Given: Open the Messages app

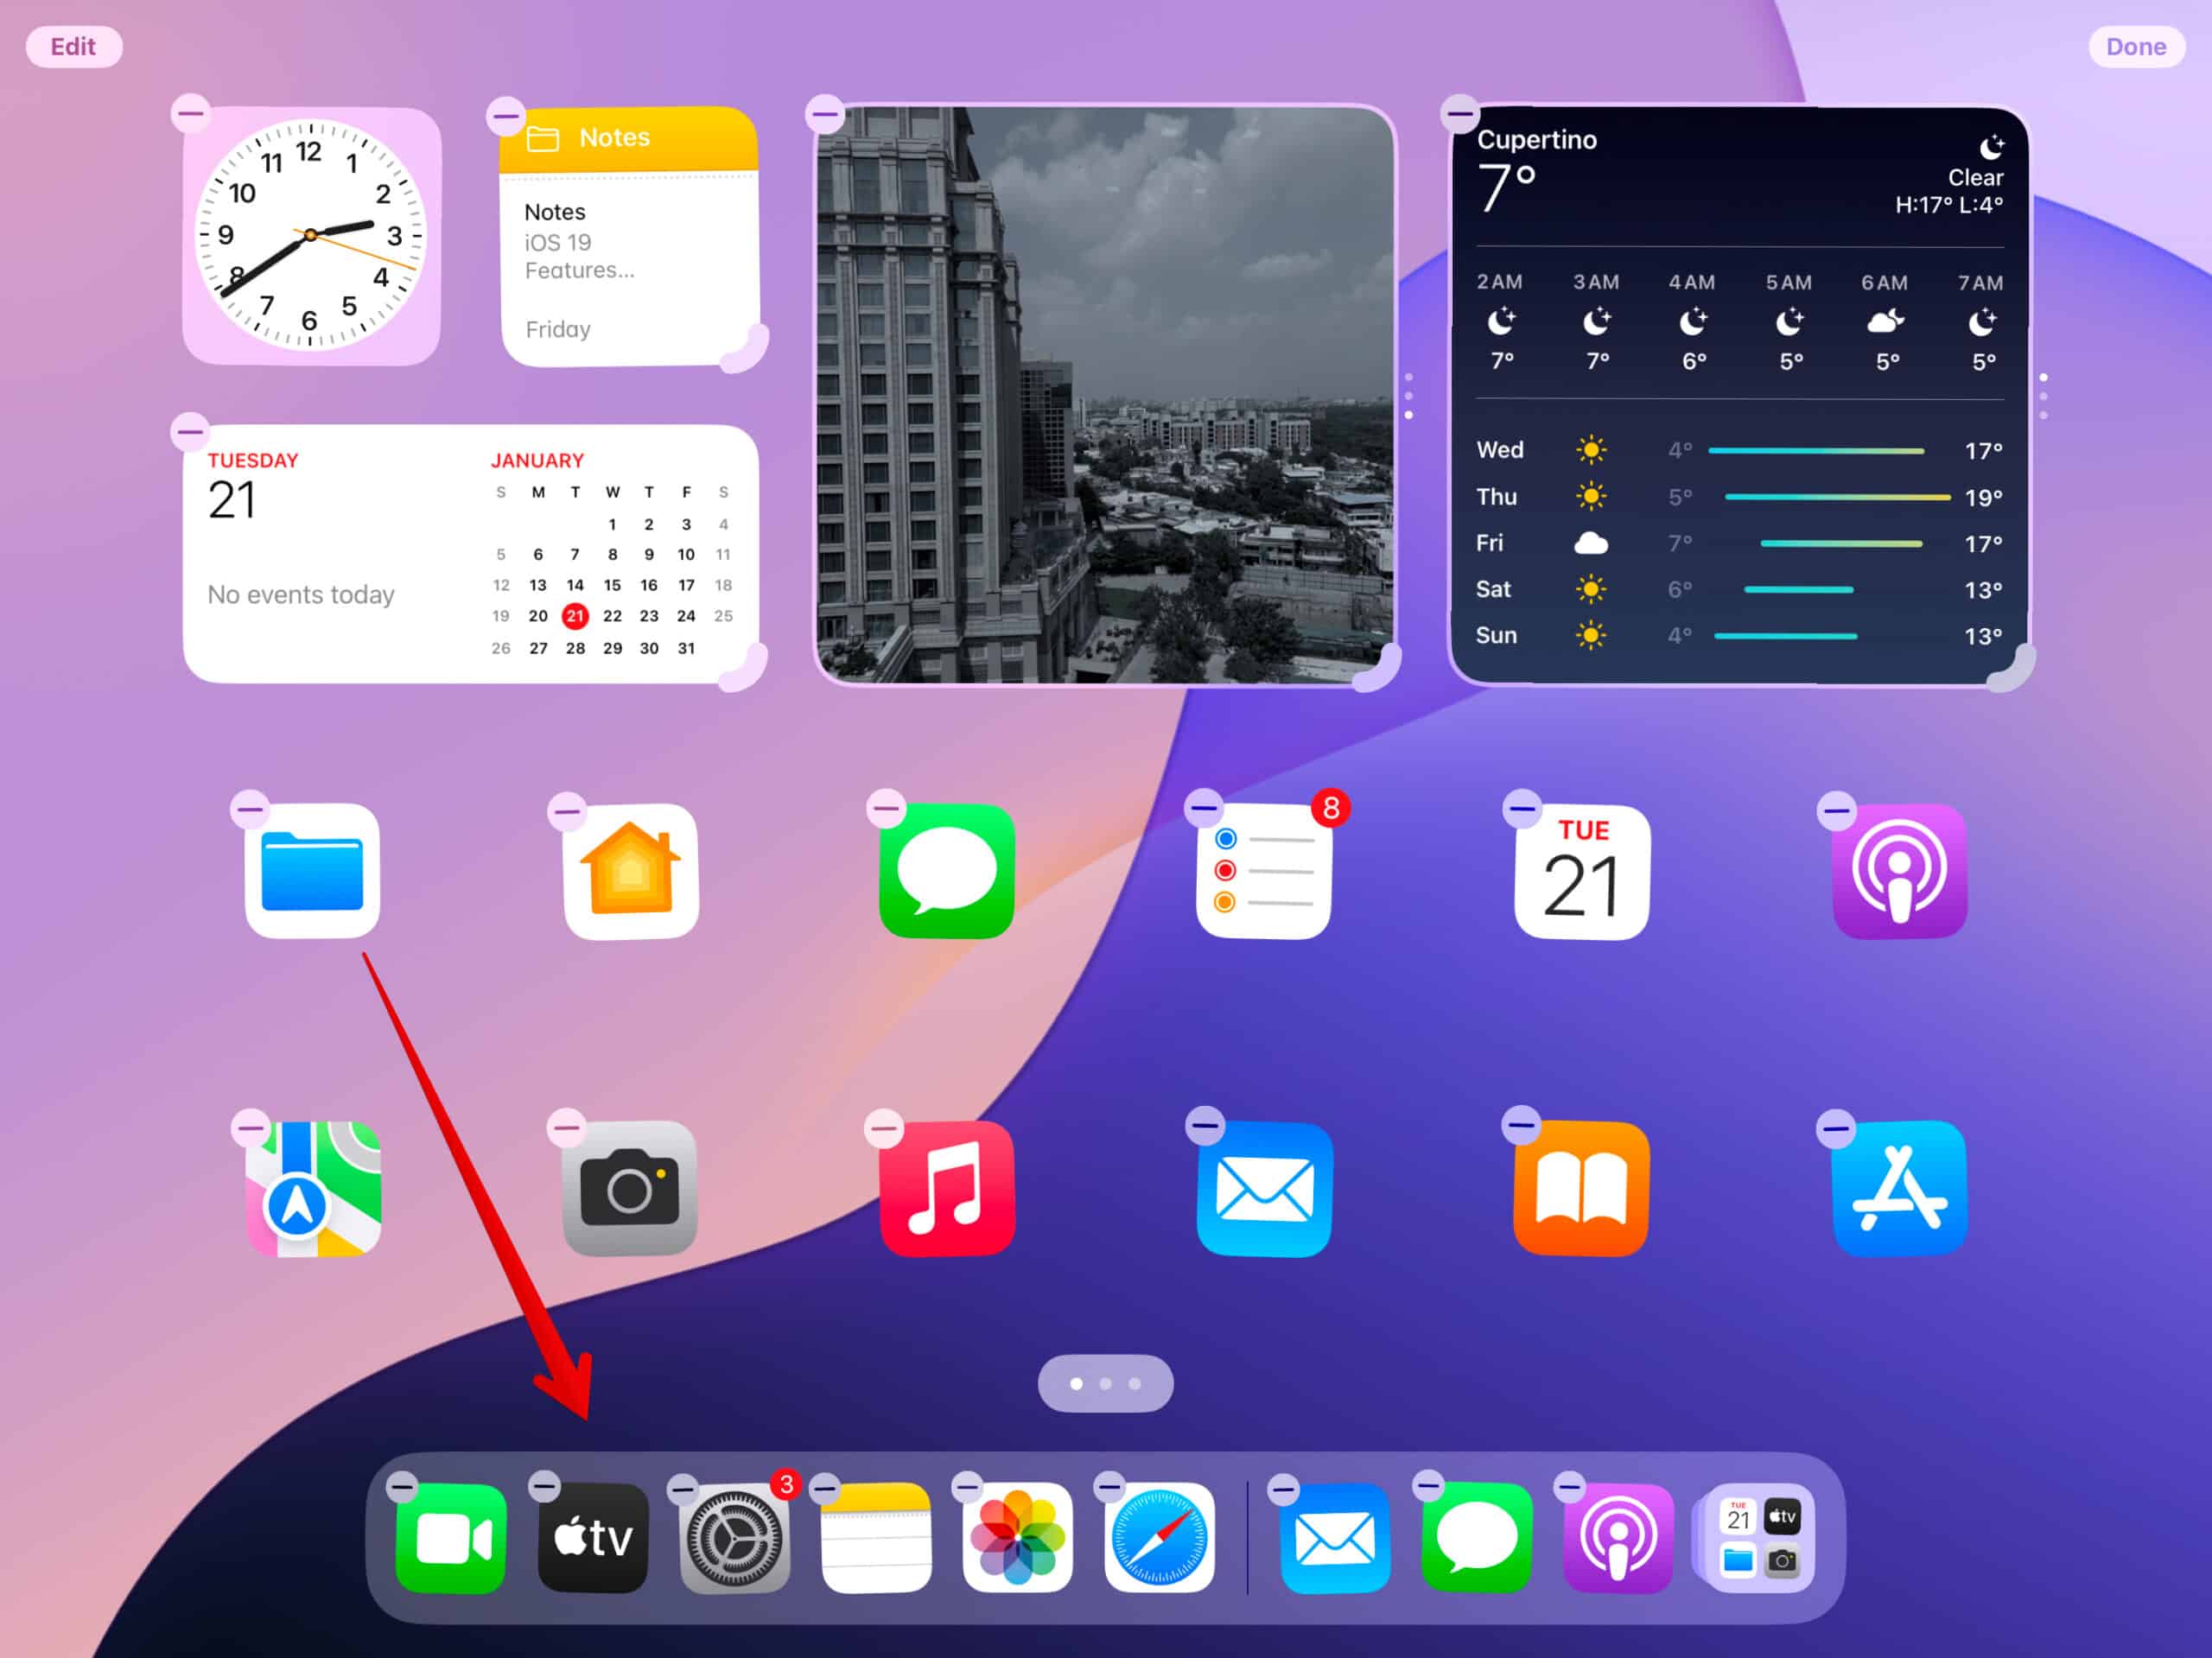Looking at the screenshot, I should [x=948, y=867].
